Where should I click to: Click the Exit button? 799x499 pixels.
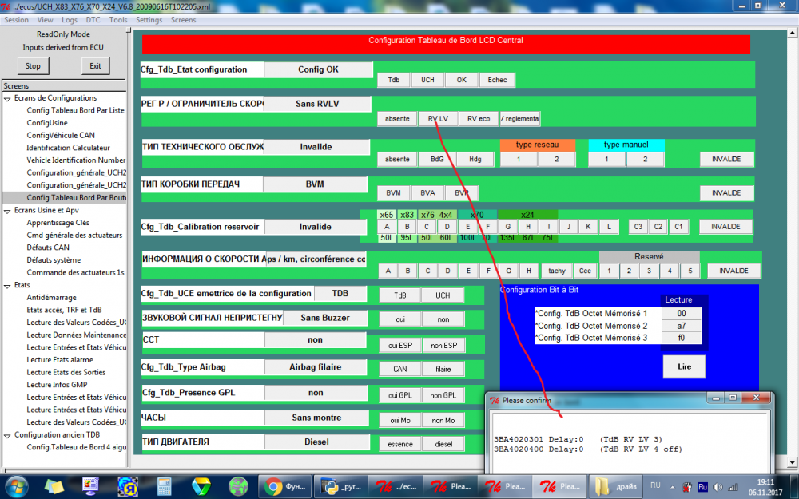point(95,65)
